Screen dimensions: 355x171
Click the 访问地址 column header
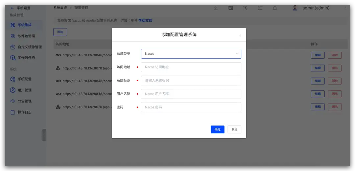[x=63, y=44]
